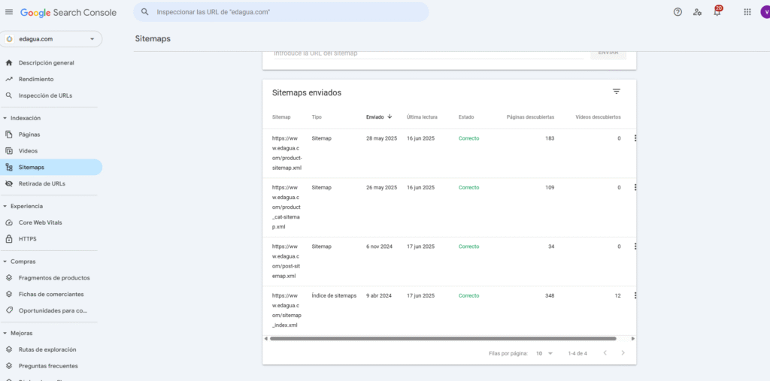
Task: Open more options for product-sitemap.xml row
Action: click(635, 138)
